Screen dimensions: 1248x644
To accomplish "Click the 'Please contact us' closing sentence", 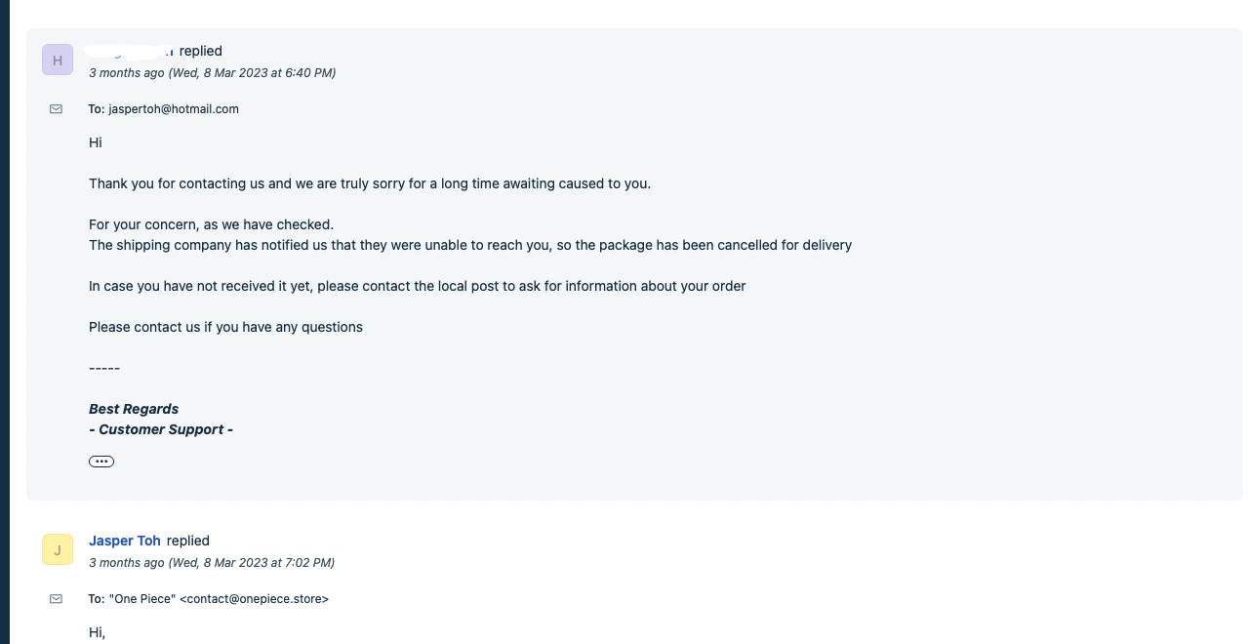I will click(225, 327).
